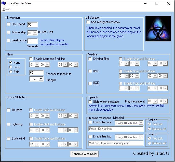Open Rain start minute dropdown

45,65
